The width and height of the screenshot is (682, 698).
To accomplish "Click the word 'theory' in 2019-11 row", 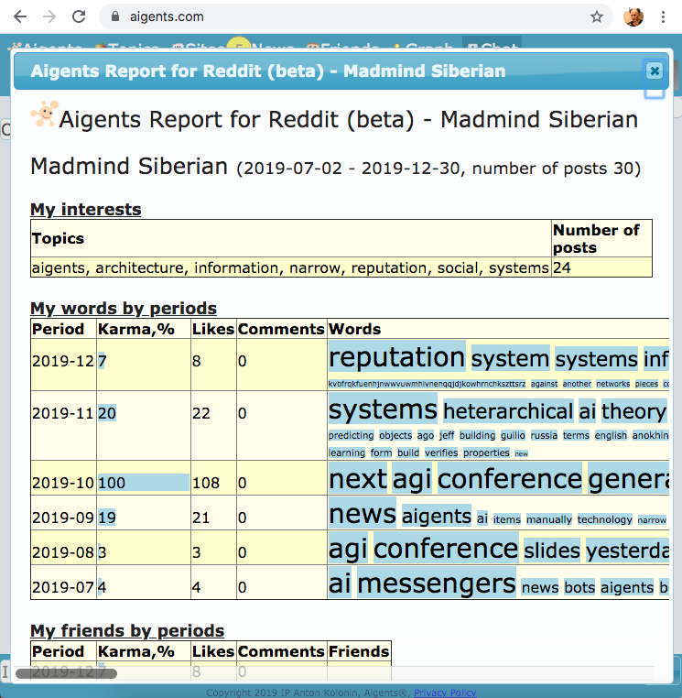I will [x=634, y=411].
